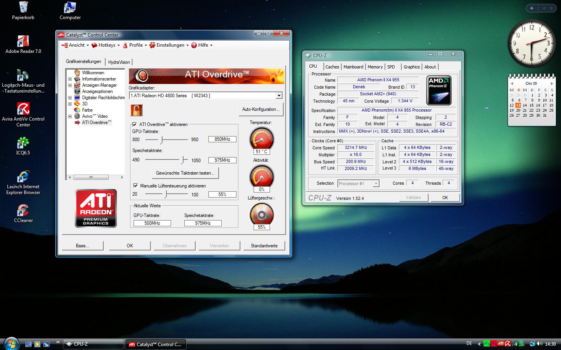This screenshot has width=561, height=350.
Task: Expand the Informationscenter tree node
Action: coord(70,79)
